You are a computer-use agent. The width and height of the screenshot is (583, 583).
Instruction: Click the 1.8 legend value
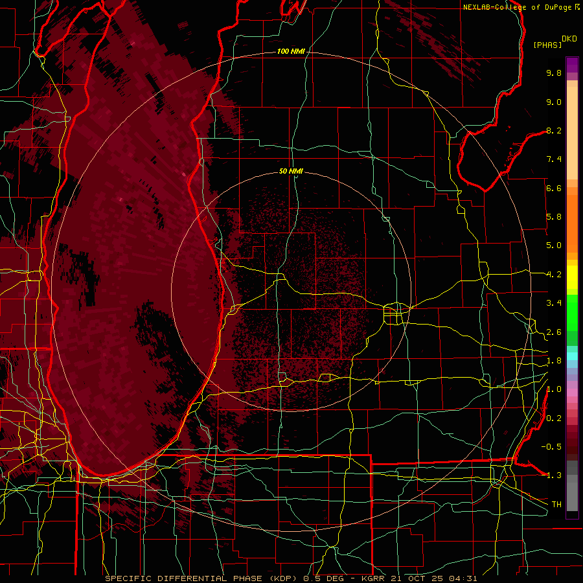click(554, 361)
